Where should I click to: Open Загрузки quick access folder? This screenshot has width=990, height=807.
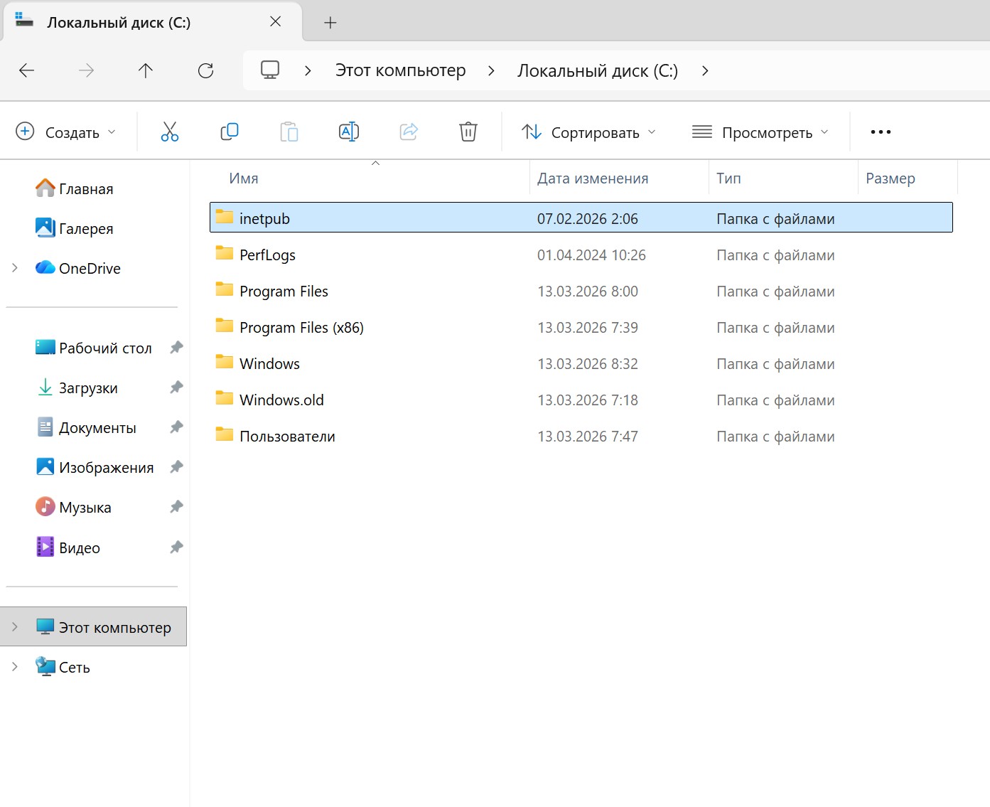pos(77,388)
